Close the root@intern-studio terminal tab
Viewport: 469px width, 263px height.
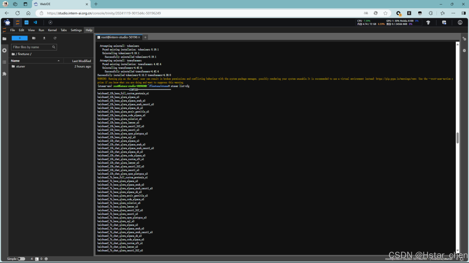pos(139,37)
